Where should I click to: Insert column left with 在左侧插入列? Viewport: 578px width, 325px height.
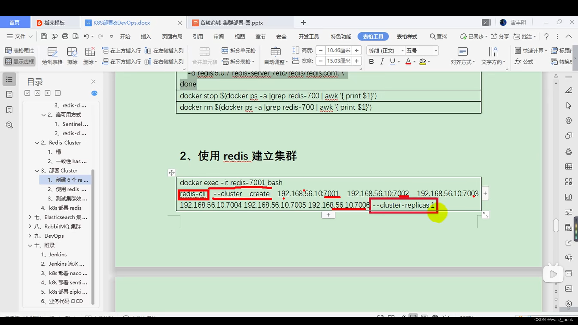point(164,51)
